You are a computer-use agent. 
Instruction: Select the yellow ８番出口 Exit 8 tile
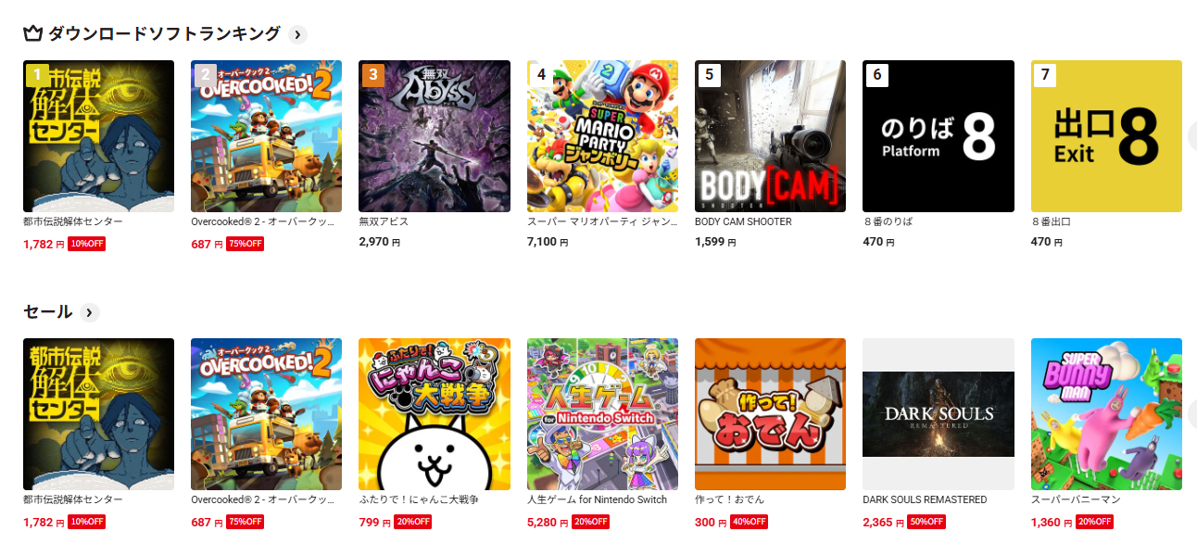pyautogui.click(x=1106, y=136)
